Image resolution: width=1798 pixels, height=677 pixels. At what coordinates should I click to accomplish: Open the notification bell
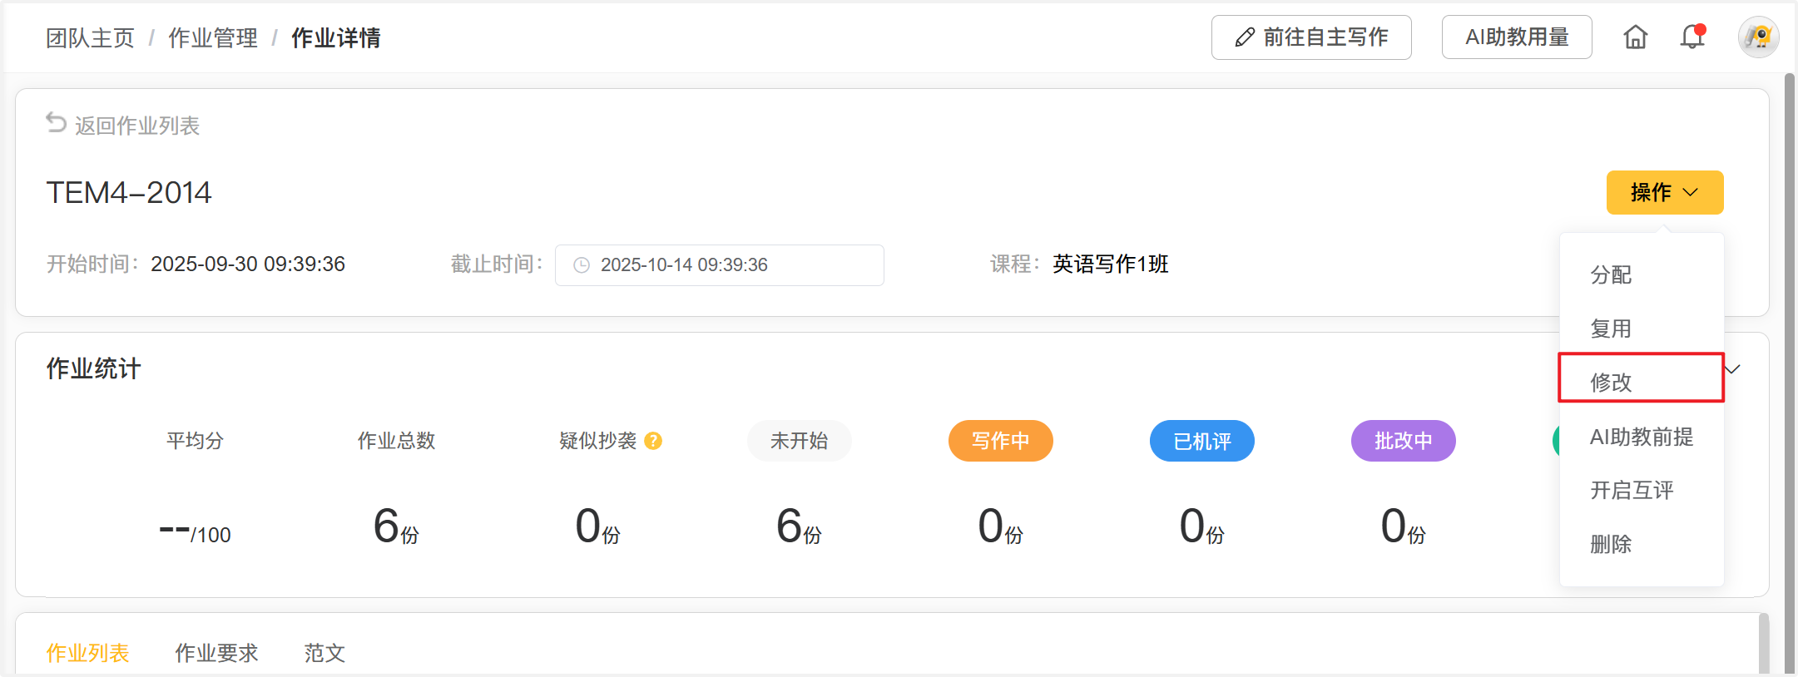click(x=1692, y=37)
